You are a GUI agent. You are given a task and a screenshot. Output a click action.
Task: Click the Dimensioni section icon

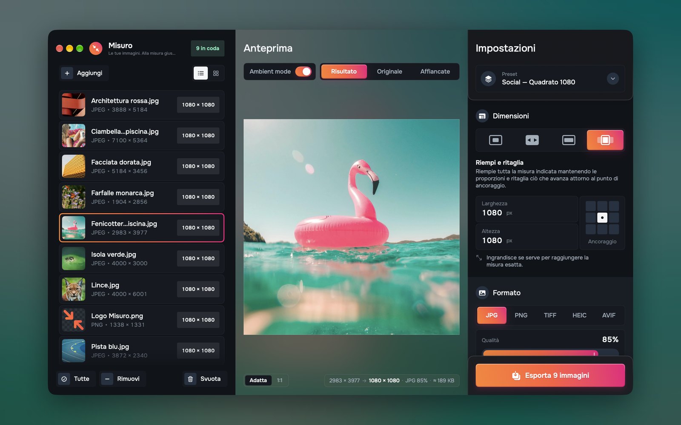click(x=482, y=116)
